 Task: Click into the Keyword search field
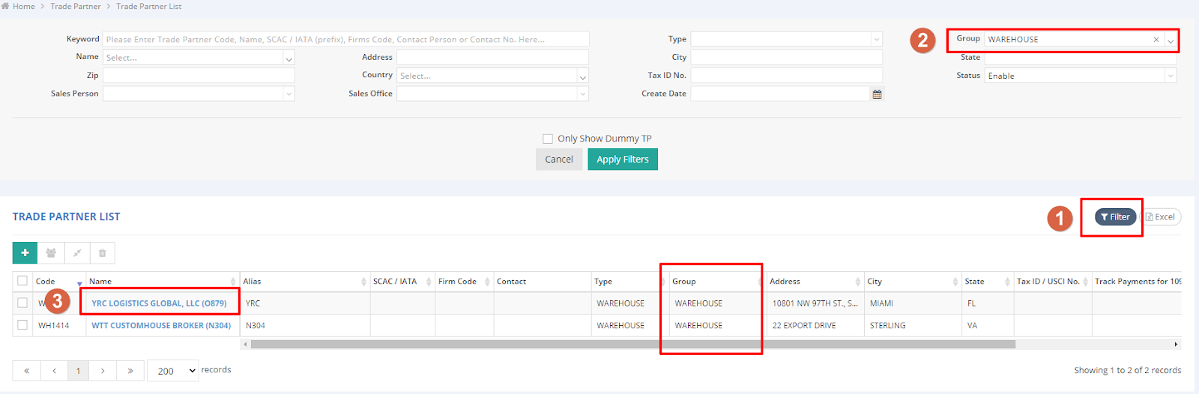coord(345,39)
